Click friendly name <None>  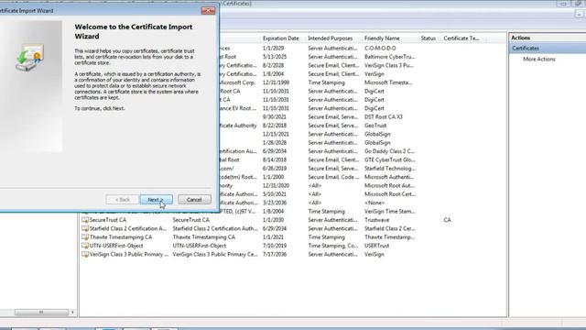374,203
